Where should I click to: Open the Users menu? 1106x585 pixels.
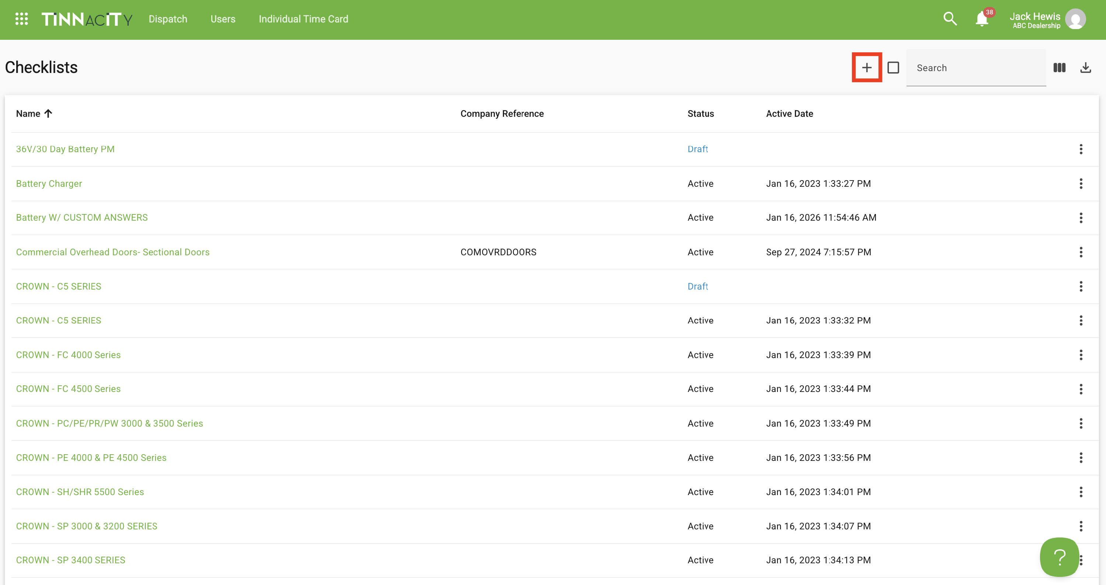point(223,19)
